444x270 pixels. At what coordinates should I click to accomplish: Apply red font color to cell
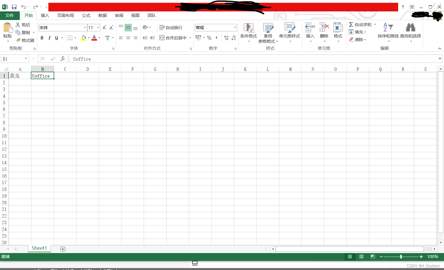click(x=94, y=38)
